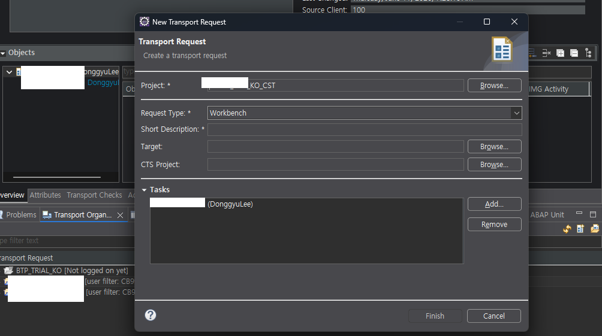Click the Project field ending in KO_CST
The height and width of the screenshot is (336, 602).
click(336, 86)
